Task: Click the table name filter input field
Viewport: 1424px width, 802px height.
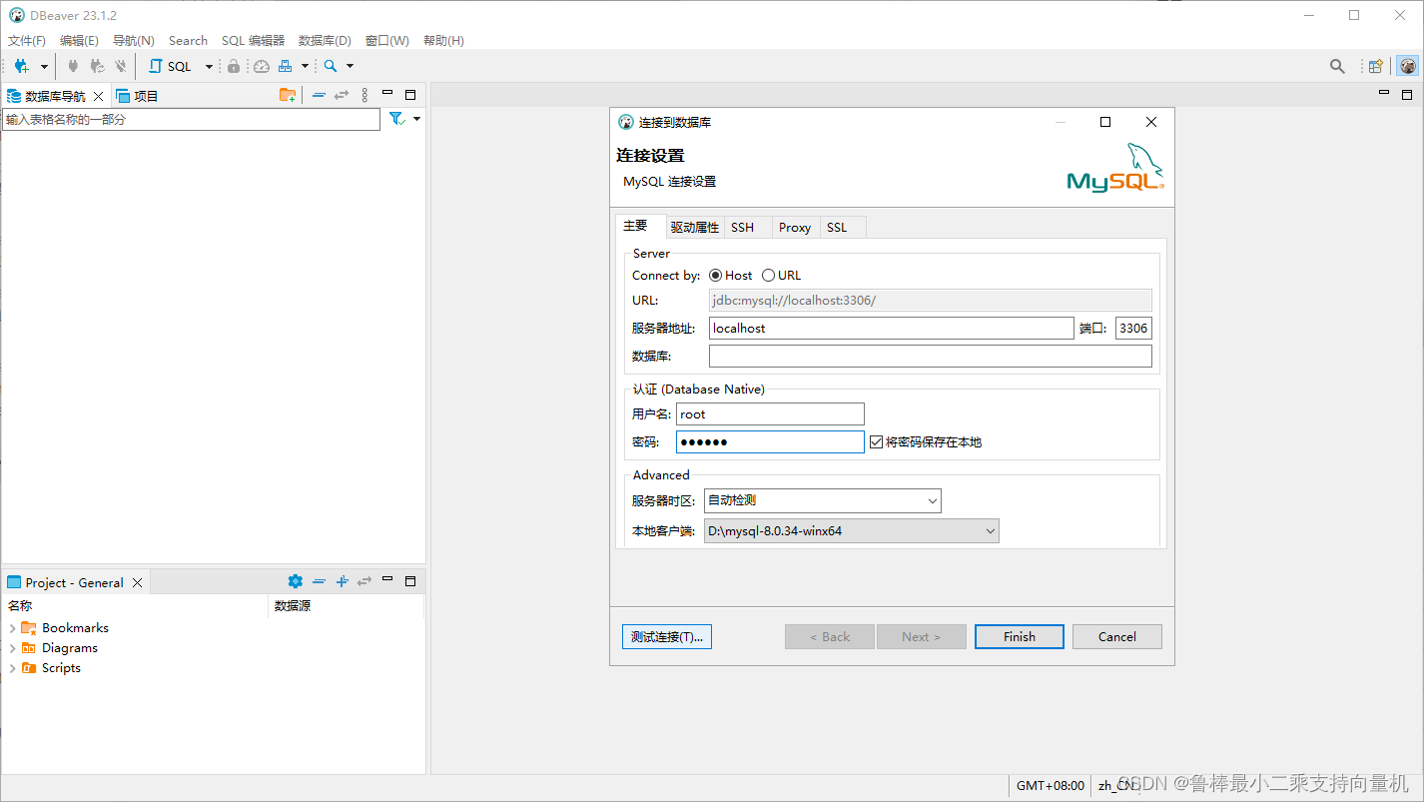Action: click(191, 119)
